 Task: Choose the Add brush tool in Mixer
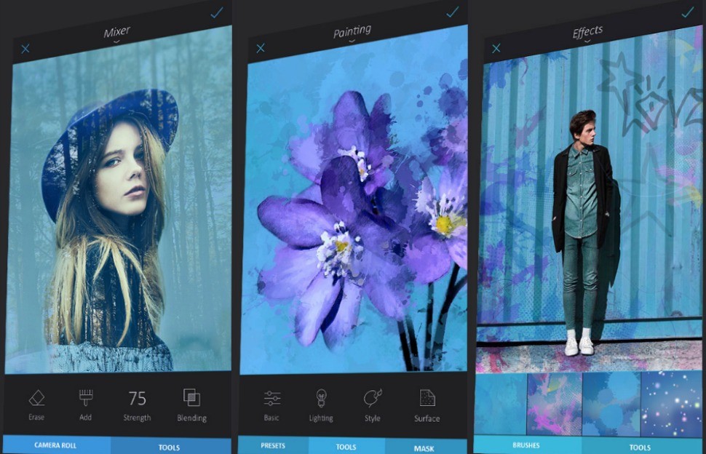tap(86, 405)
